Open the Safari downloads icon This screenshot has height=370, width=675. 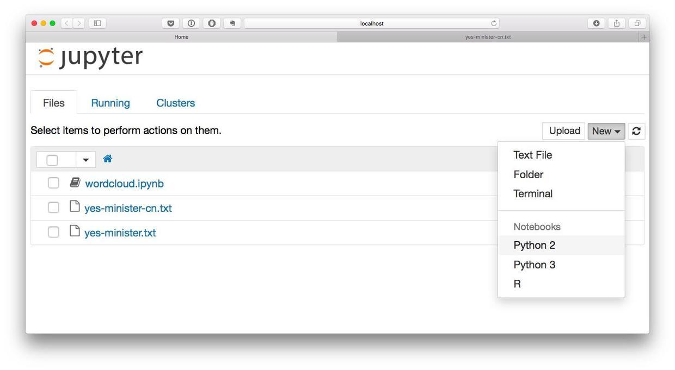(x=596, y=23)
